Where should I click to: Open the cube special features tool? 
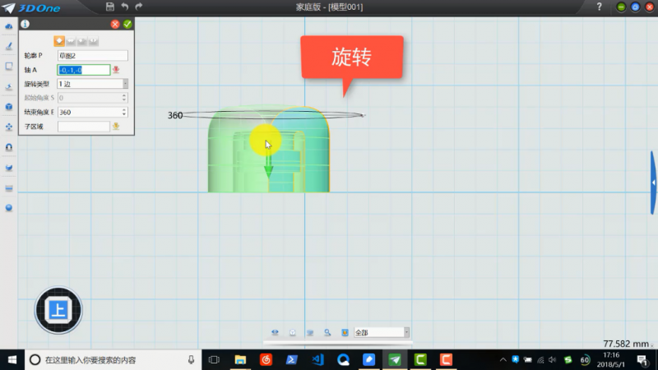[x=9, y=107]
